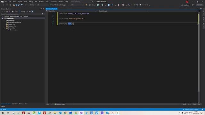205x115 pixels.
Task: Click the editor split-window plus icon
Action: (199, 11)
